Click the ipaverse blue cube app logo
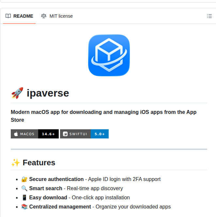The height and width of the screenshot is (217, 216). point(109,55)
